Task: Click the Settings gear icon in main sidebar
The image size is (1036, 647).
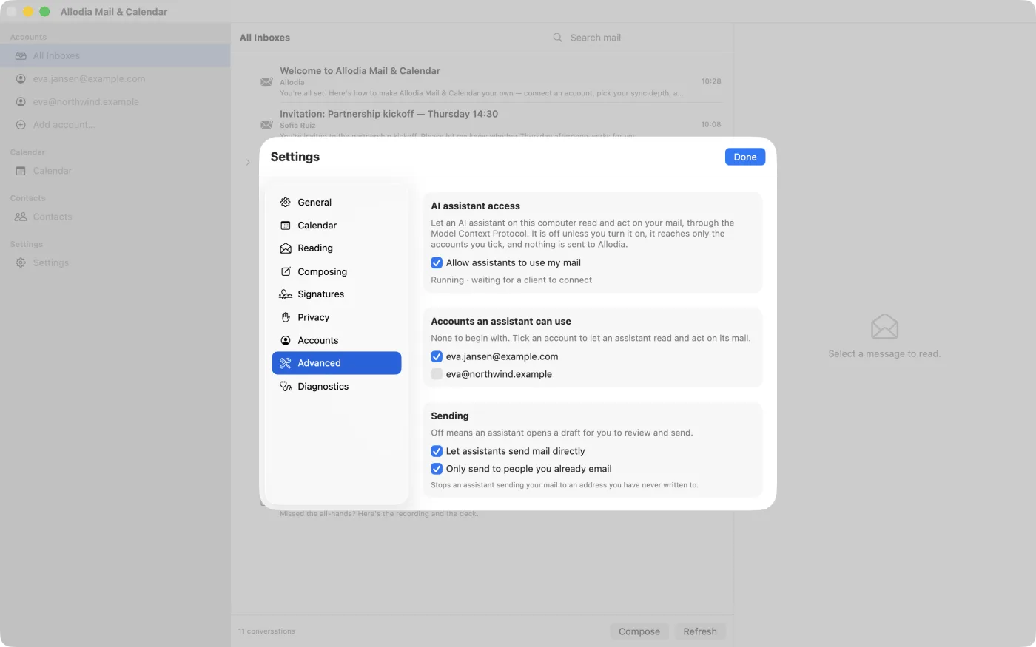Action: point(21,263)
